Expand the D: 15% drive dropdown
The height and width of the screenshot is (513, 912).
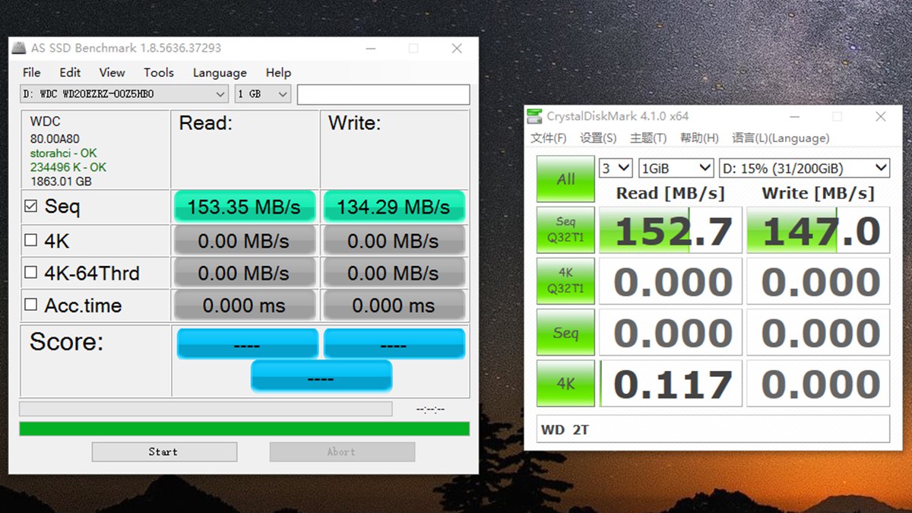[804, 168]
